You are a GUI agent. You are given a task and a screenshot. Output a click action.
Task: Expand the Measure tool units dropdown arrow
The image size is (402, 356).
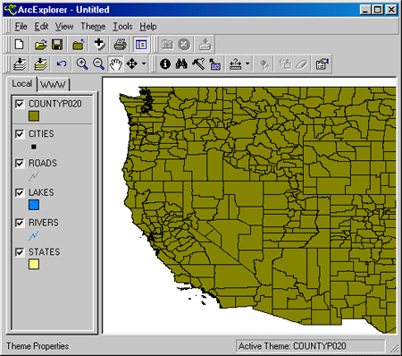click(247, 64)
